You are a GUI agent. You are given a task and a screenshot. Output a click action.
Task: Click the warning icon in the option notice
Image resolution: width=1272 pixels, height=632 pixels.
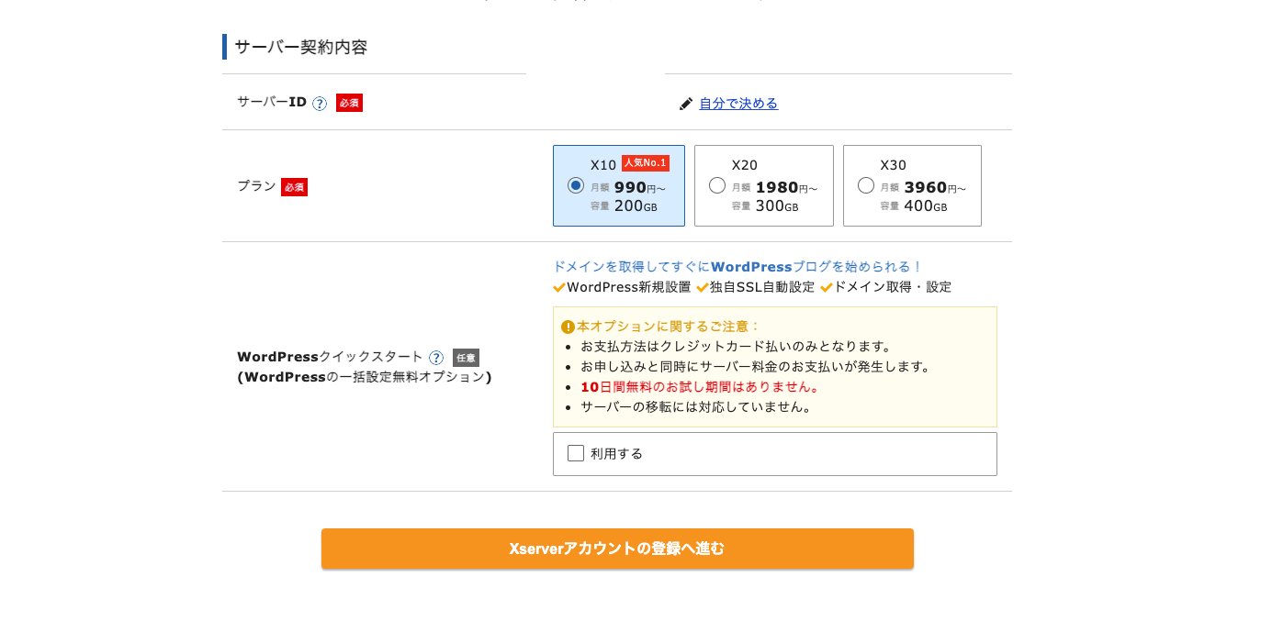[x=568, y=327]
